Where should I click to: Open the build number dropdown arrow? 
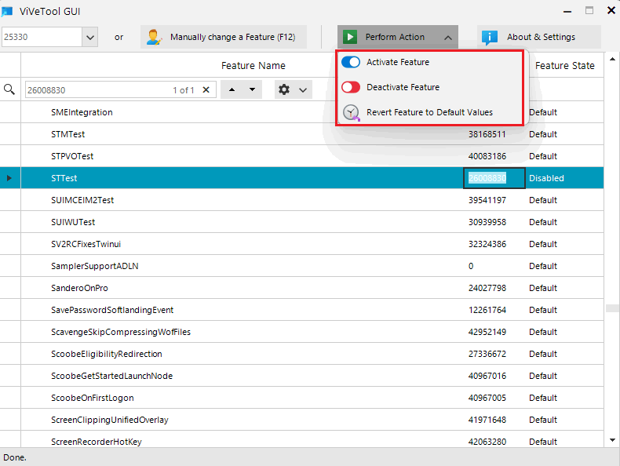(x=90, y=37)
